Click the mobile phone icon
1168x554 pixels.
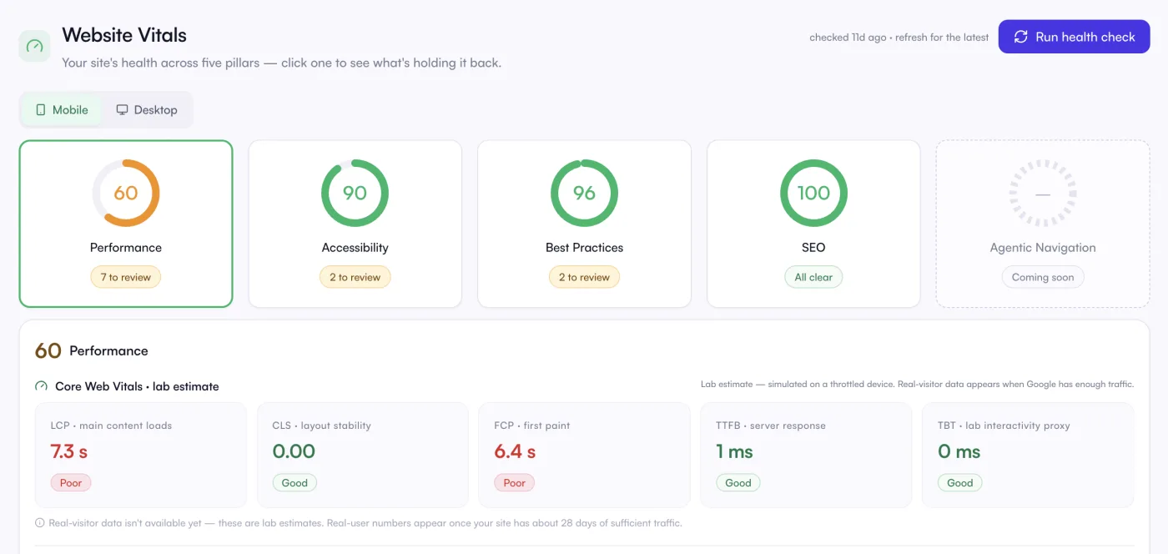coord(41,110)
